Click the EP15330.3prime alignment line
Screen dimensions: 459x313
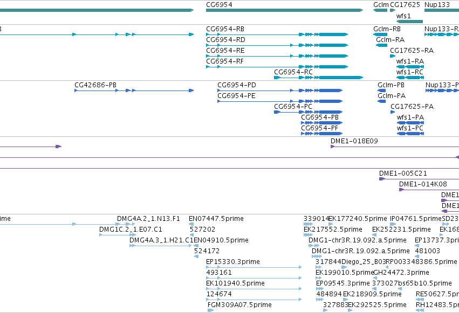tap(254, 267)
